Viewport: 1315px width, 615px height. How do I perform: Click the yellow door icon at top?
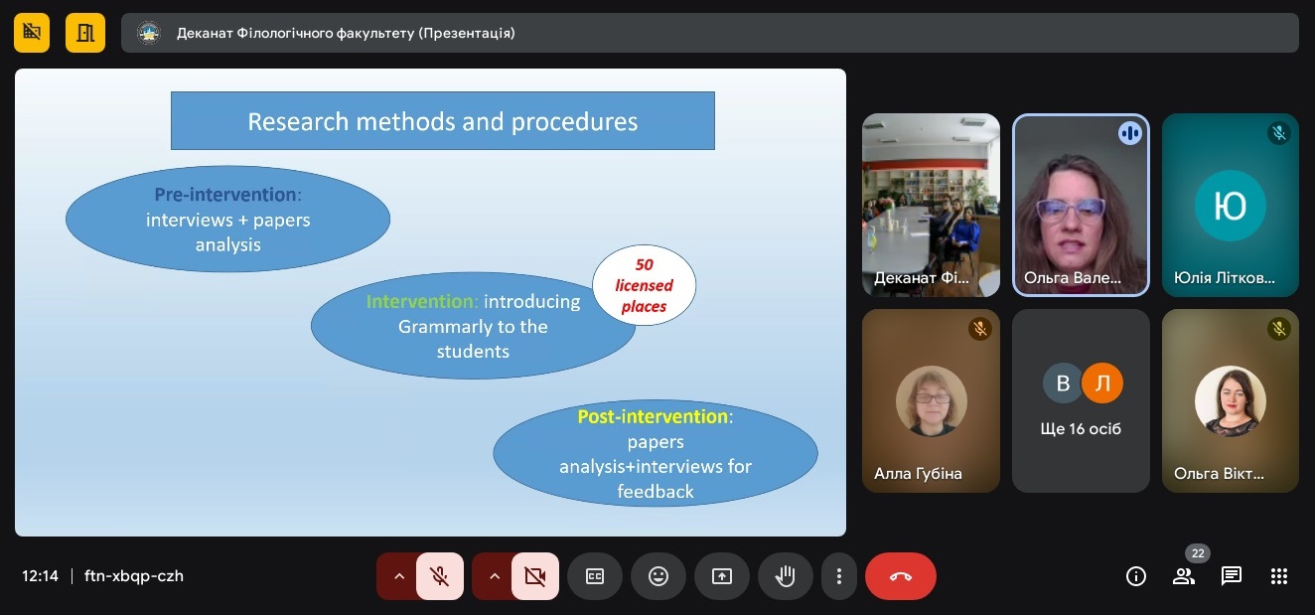[x=85, y=33]
